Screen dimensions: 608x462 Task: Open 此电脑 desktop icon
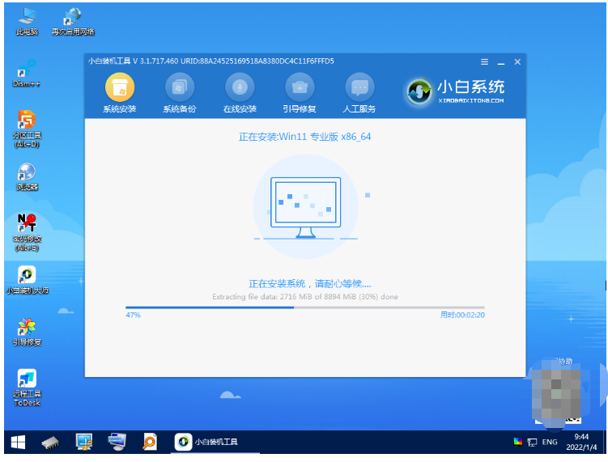[27, 19]
